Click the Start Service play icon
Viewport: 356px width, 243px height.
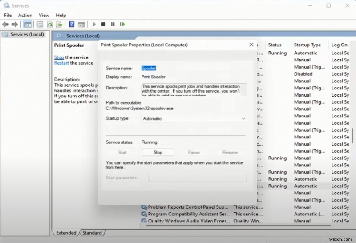(94, 24)
